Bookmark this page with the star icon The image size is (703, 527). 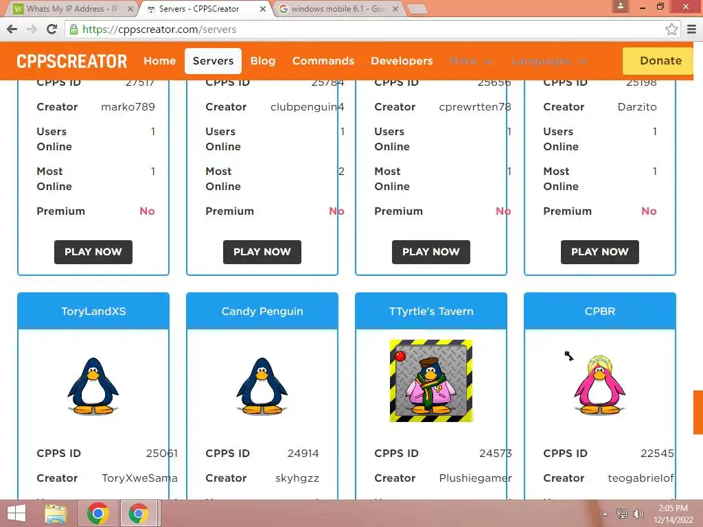pos(671,30)
